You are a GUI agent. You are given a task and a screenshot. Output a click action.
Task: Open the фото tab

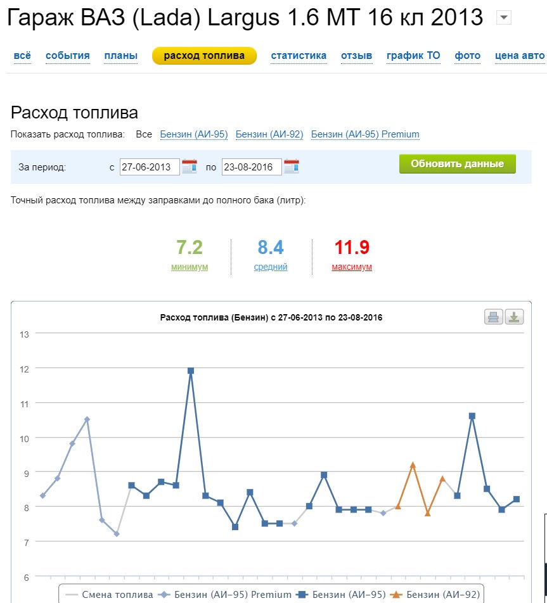tap(467, 56)
